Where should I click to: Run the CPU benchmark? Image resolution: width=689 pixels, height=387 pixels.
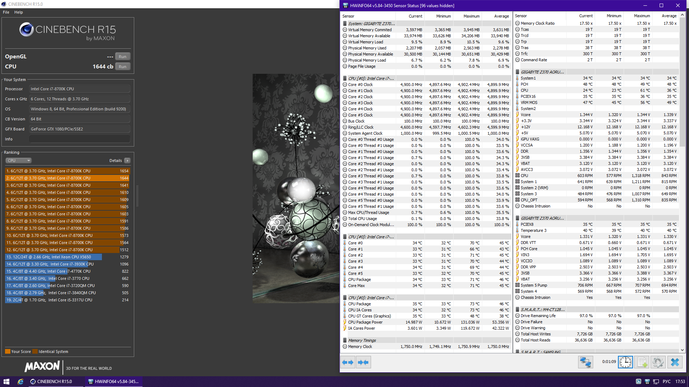122,67
